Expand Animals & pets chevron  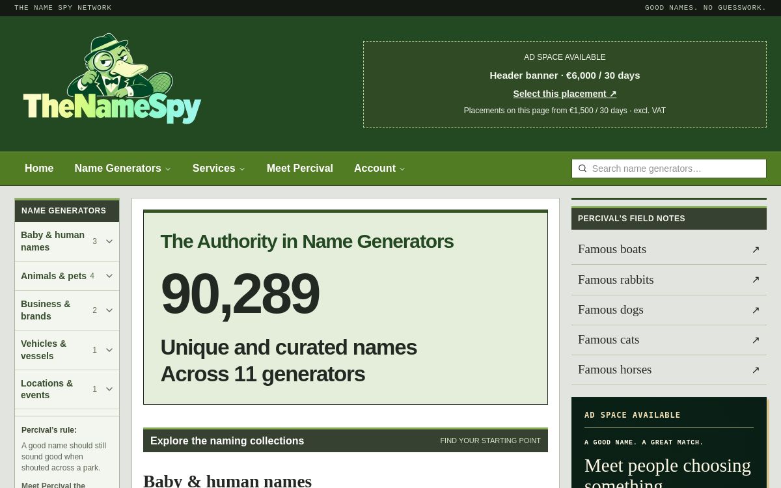(x=109, y=276)
